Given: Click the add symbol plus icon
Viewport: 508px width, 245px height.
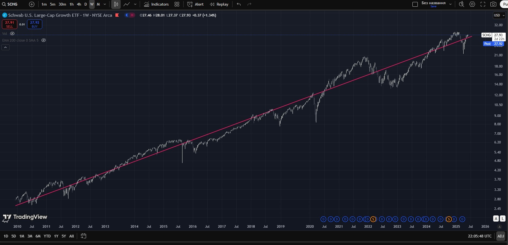Looking at the screenshot, I should 32,4.
